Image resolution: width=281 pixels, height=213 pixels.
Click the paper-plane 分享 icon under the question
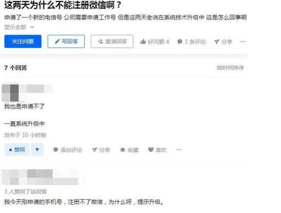click(x=217, y=41)
